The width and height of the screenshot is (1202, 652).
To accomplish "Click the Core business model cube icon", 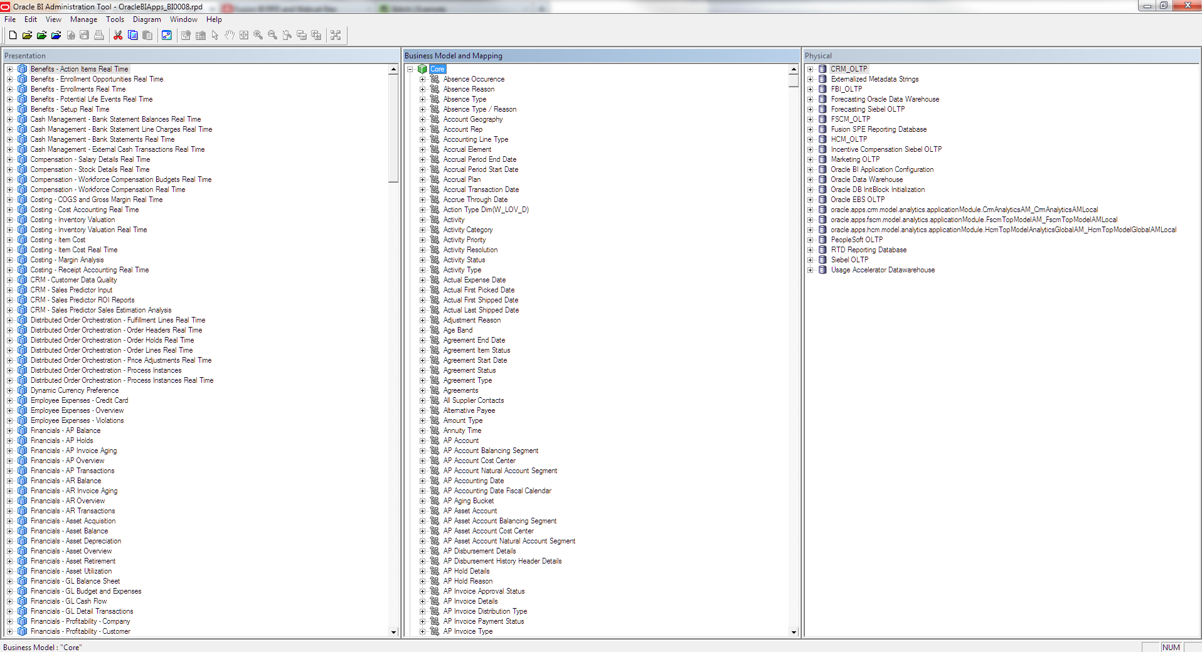I will point(422,69).
